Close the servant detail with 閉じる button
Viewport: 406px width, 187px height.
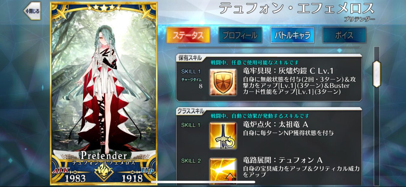(x=32, y=11)
